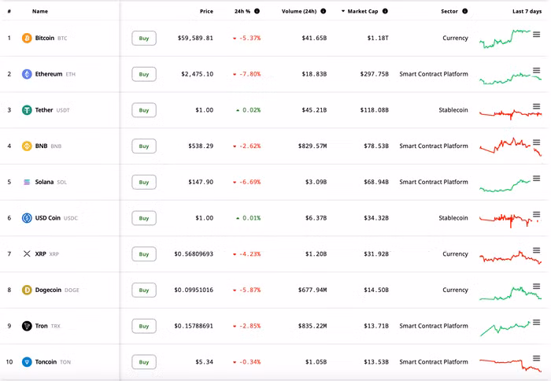Click the Dogecoin logo icon
Viewport: 551px width, 381px height.
(x=27, y=290)
